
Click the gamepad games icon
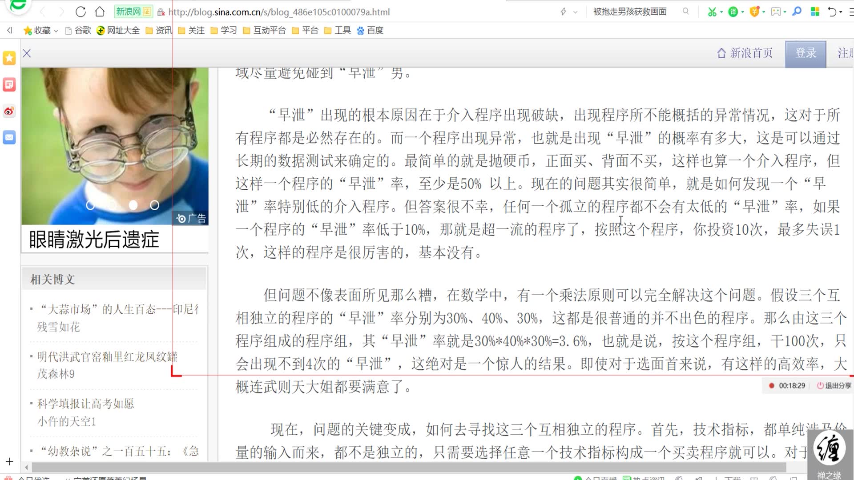(x=776, y=12)
